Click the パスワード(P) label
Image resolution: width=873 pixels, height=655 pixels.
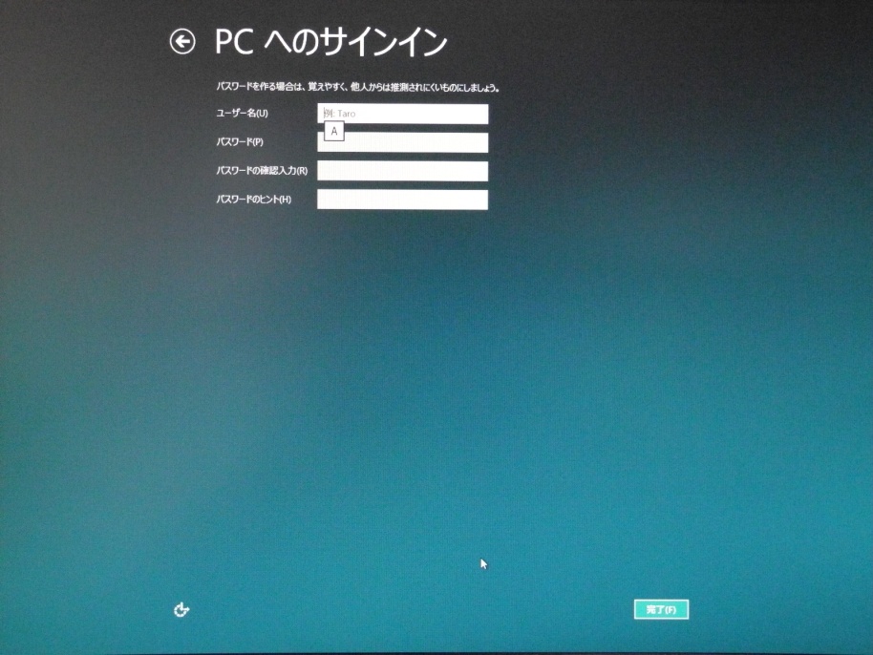[x=240, y=142]
